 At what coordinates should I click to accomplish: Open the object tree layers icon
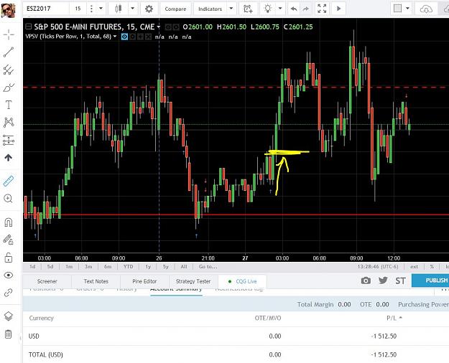pos(9,316)
